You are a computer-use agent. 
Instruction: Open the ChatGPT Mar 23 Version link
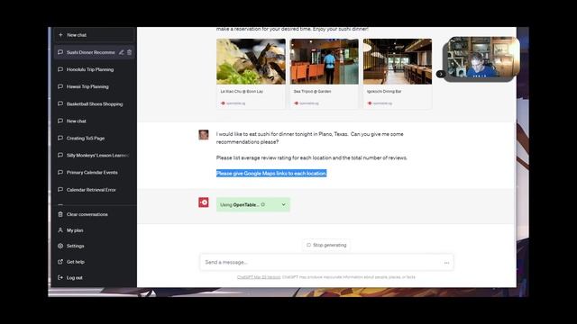pyautogui.click(x=259, y=277)
